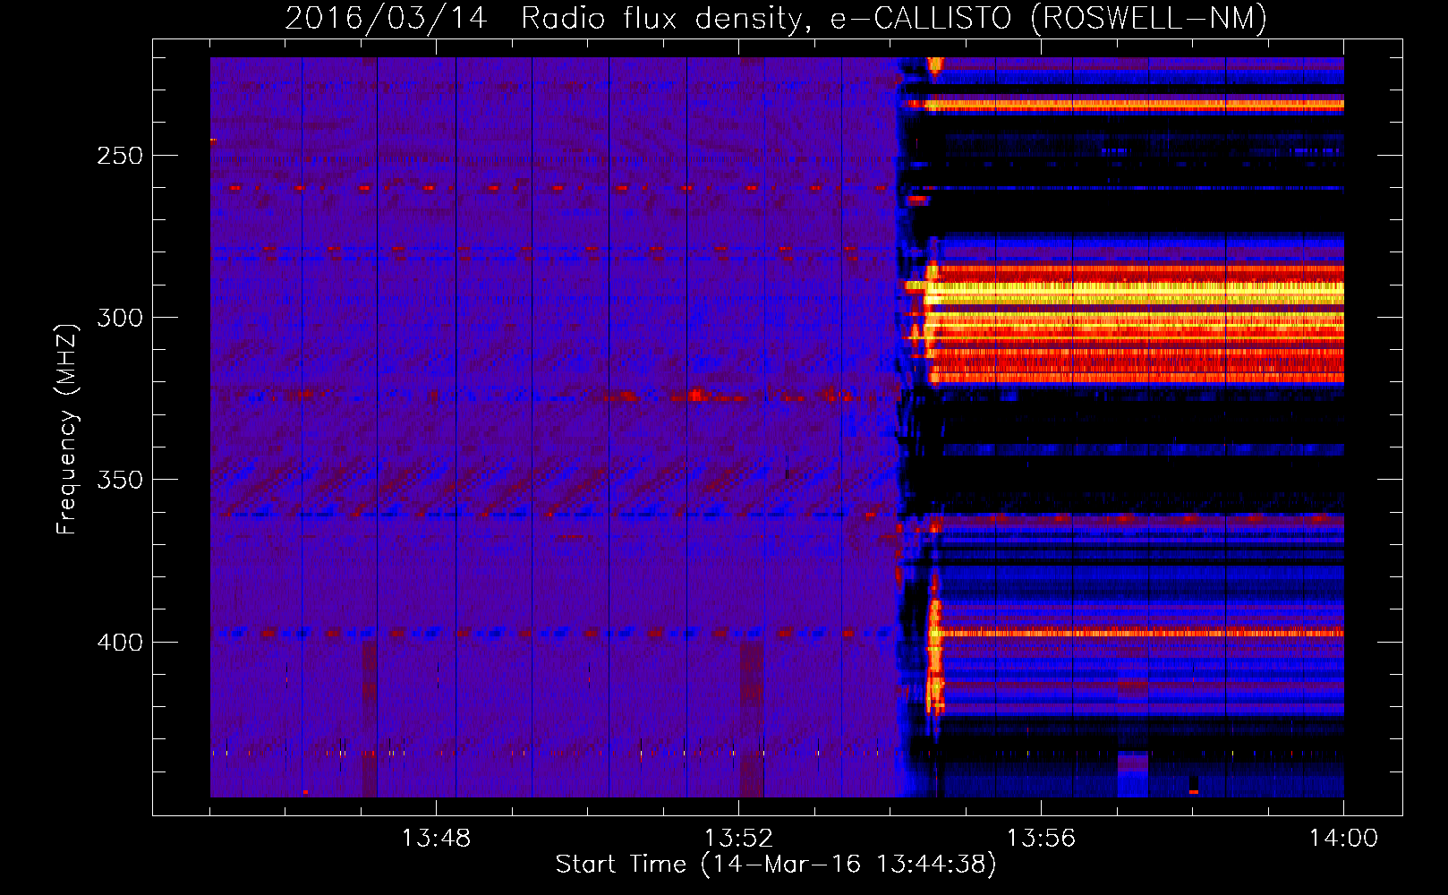Click the 'Start Time (14-Mar-16 13:44:38)' label
1448x895 pixels.
pos(776,864)
